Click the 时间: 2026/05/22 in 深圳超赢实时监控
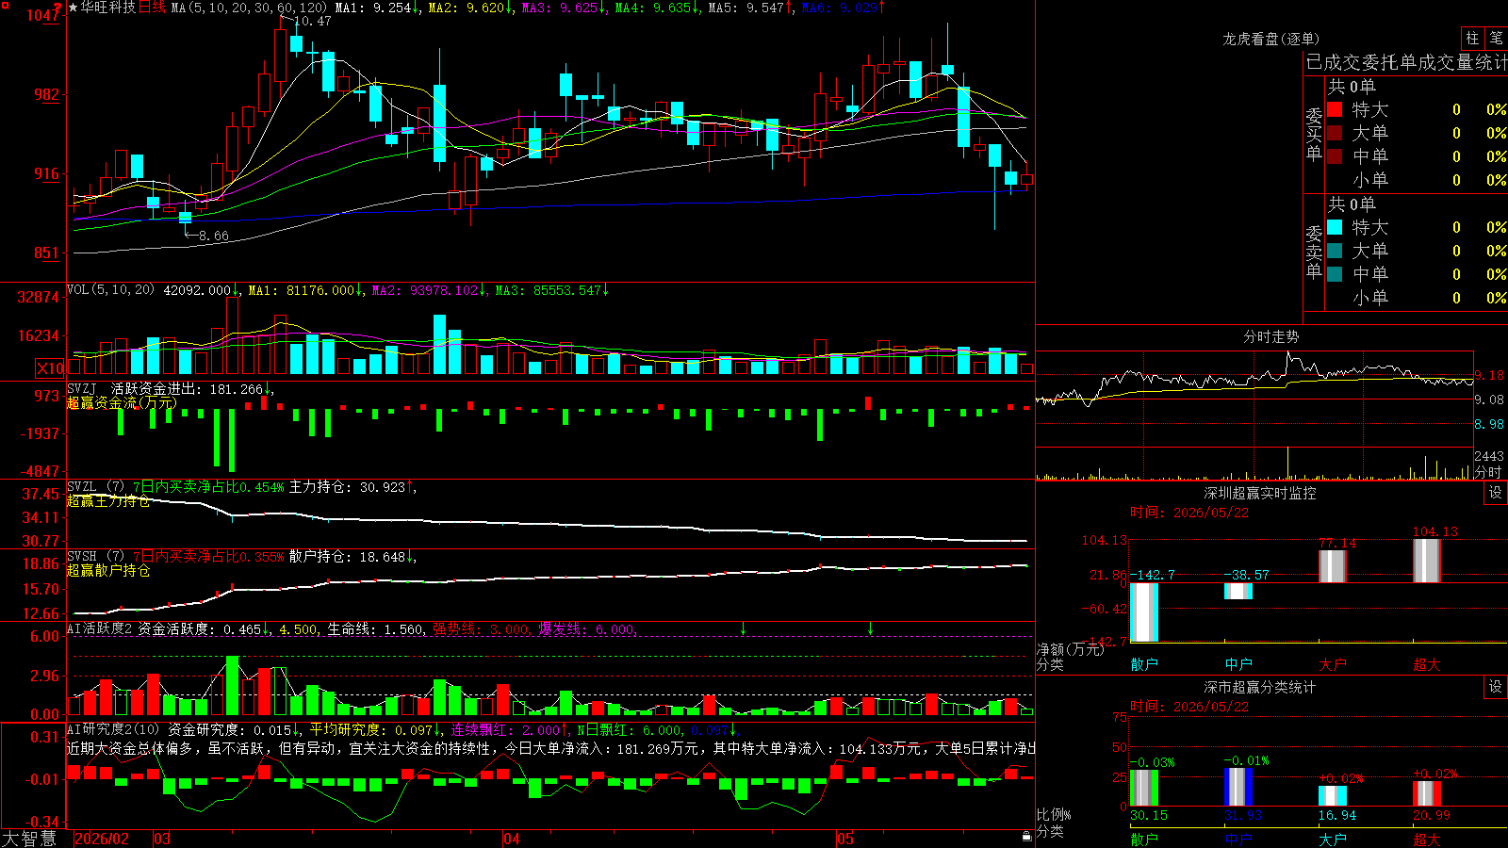This screenshot has width=1508, height=848. coord(1189,513)
